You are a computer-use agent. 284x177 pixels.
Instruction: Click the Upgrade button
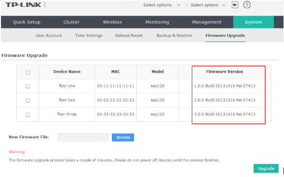pos(266,169)
